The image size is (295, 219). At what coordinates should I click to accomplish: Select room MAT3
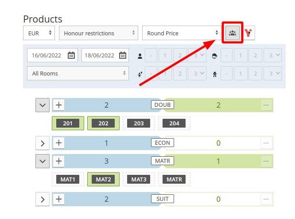click(139, 179)
